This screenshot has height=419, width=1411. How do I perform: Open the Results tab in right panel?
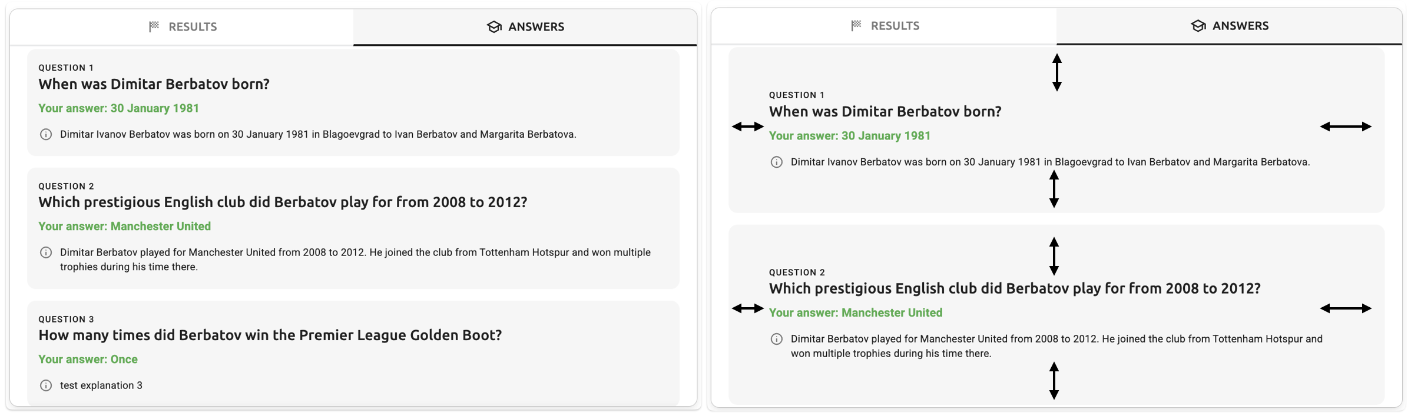pyautogui.click(x=885, y=26)
